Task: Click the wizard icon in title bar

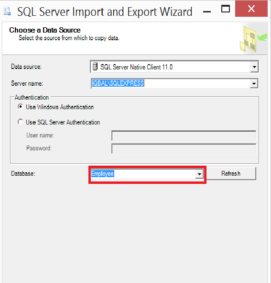Action: 7,11
